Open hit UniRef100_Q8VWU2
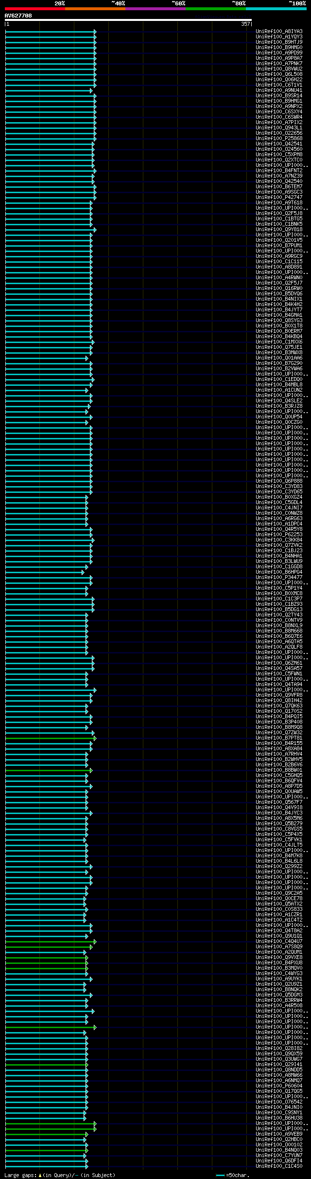Screen dimensions: 311x1179 [279, 69]
